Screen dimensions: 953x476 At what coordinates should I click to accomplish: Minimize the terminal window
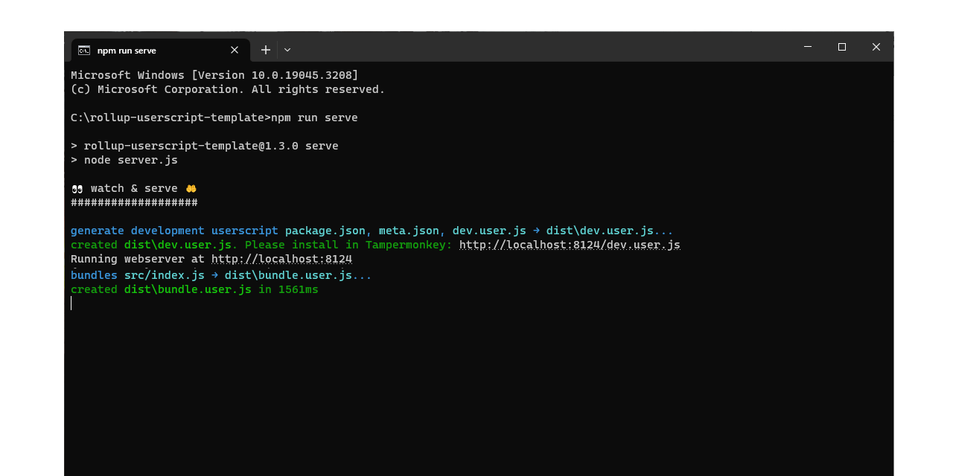(x=808, y=46)
